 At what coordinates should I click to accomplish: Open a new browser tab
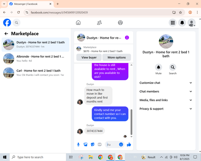pyautogui.click(x=57, y=4)
